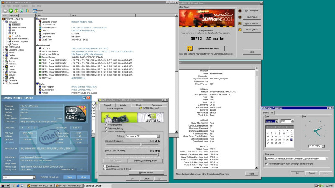The image size is (335, 188).
Task: Click the Start button on the taskbar
Action: 5,185
